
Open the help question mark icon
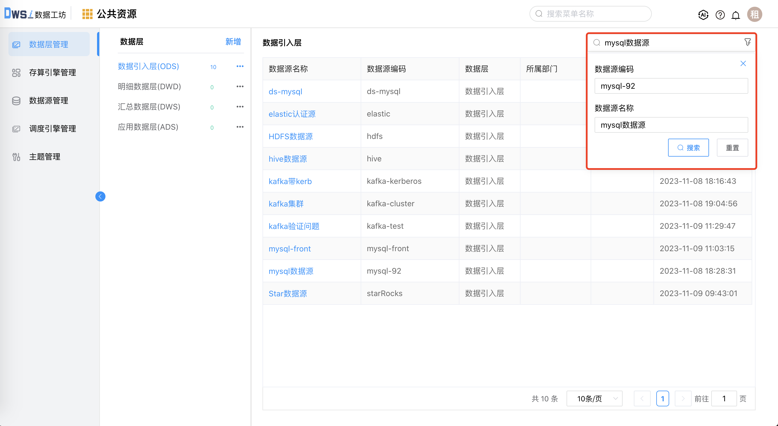point(720,15)
